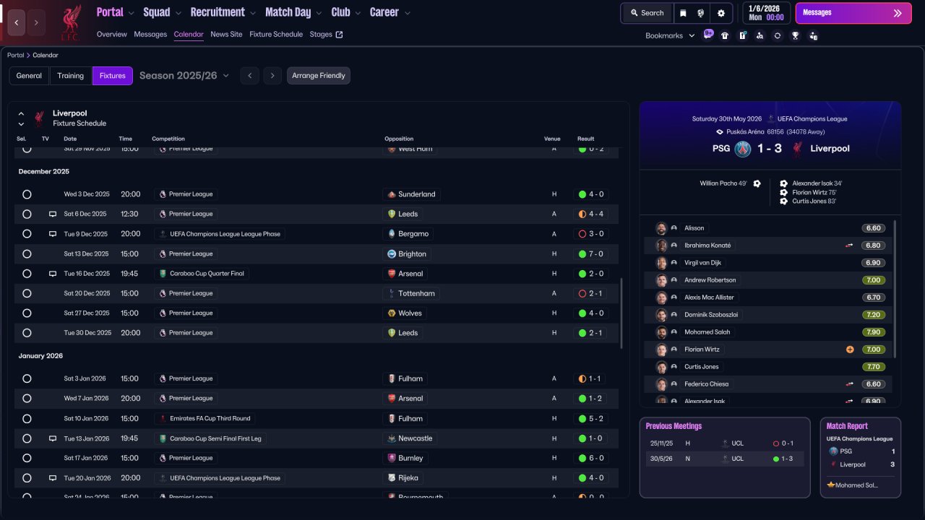Open the Fixture Schedule sub-menu item
The height and width of the screenshot is (520, 925).
tap(276, 35)
